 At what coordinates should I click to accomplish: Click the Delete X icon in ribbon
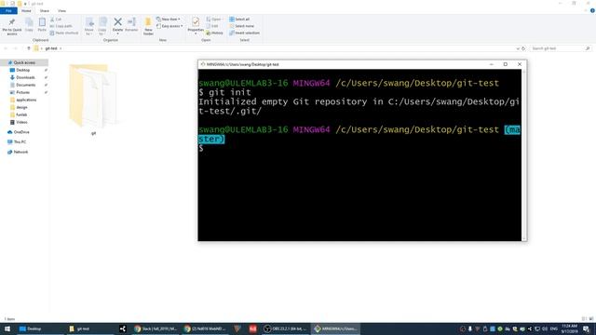click(x=117, y=22)
